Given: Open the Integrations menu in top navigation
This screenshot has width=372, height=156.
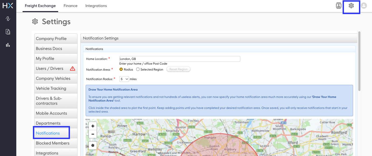Looking at the screenshot, I should point(96,5).
